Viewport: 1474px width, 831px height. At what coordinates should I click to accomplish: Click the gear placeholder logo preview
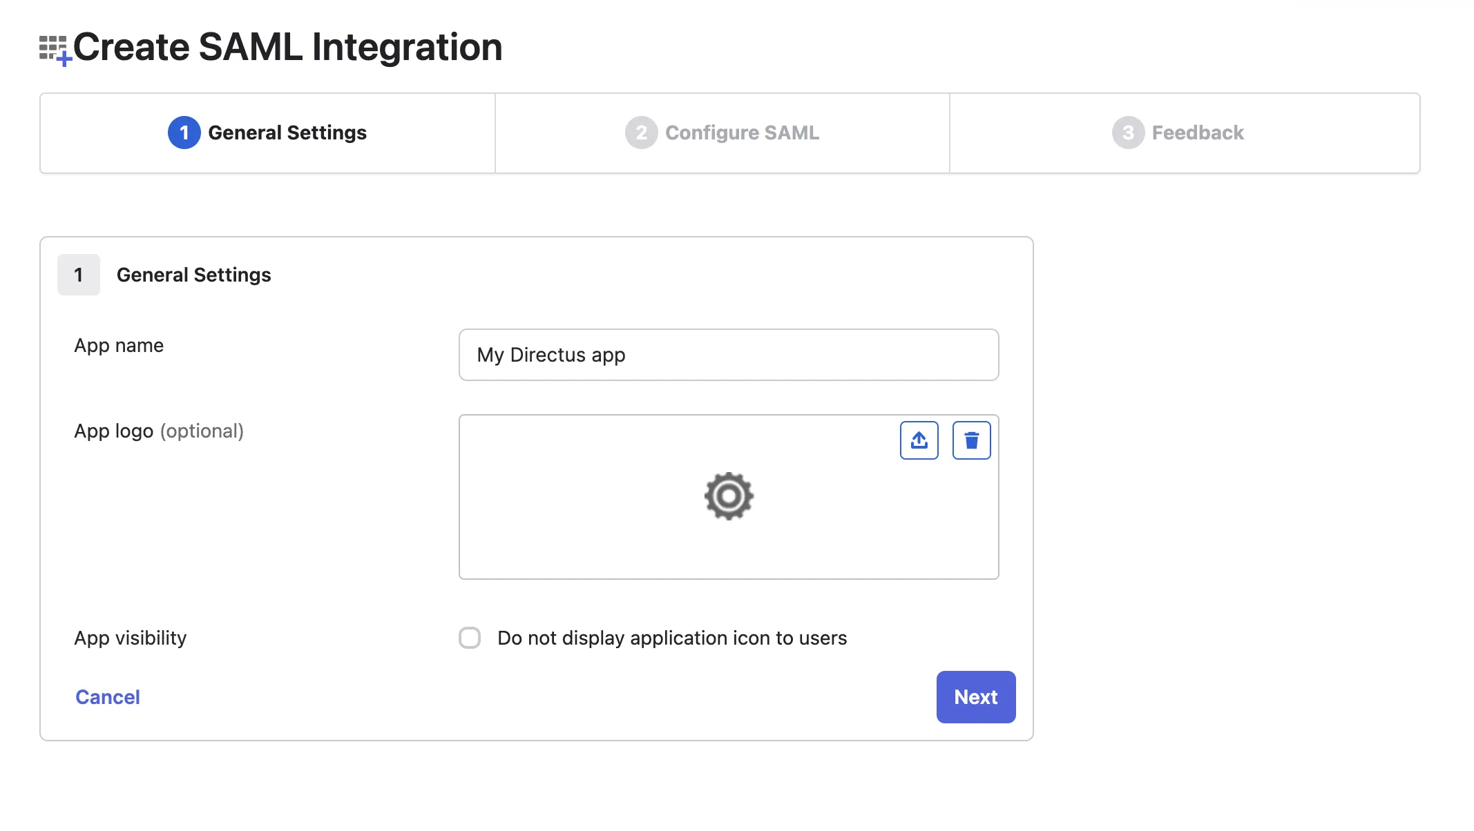[728, 496]
